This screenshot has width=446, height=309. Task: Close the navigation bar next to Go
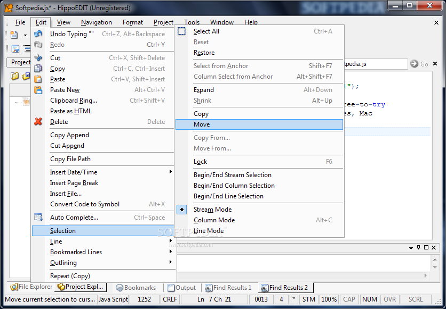pyautogui.click(x=435, y=64)
